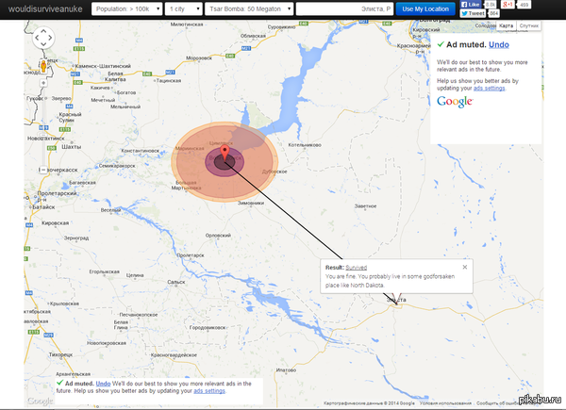Click the Google logo in ad panel
Image resolution: width=566 pixels, height=410 pixels.
click(455, 102)
